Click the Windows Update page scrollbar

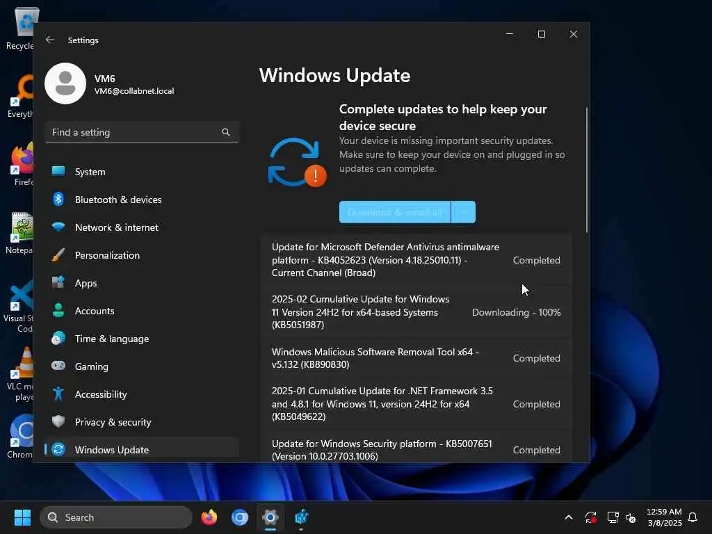[x=587, y=170]
